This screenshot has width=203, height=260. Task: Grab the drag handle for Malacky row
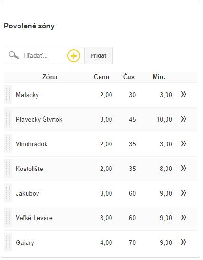coord(8,95)
